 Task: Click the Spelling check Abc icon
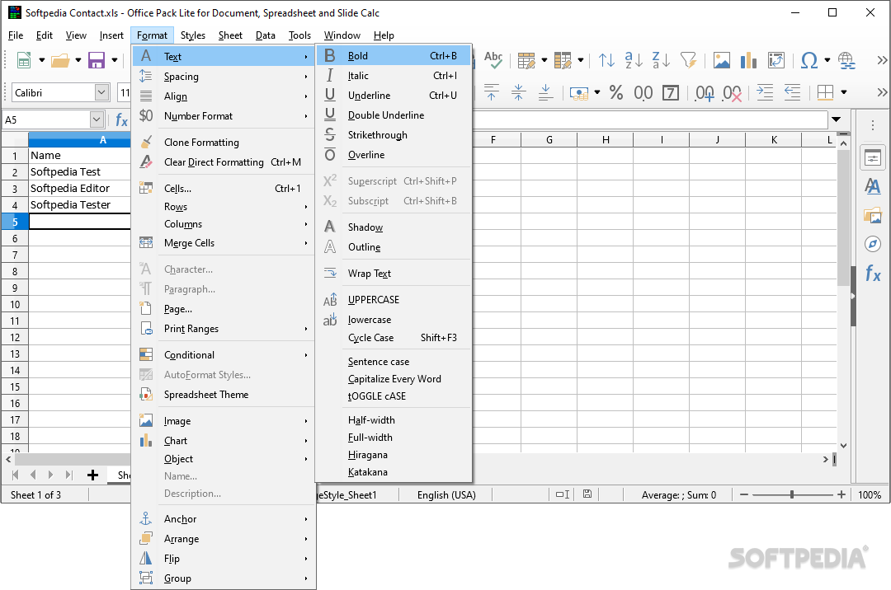tap(493, 60)
